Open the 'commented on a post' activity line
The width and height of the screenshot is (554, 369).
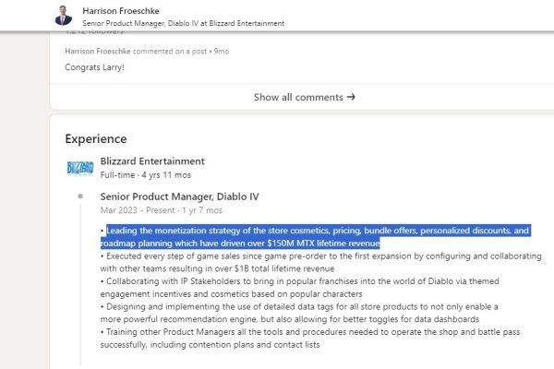pos(147,52)
